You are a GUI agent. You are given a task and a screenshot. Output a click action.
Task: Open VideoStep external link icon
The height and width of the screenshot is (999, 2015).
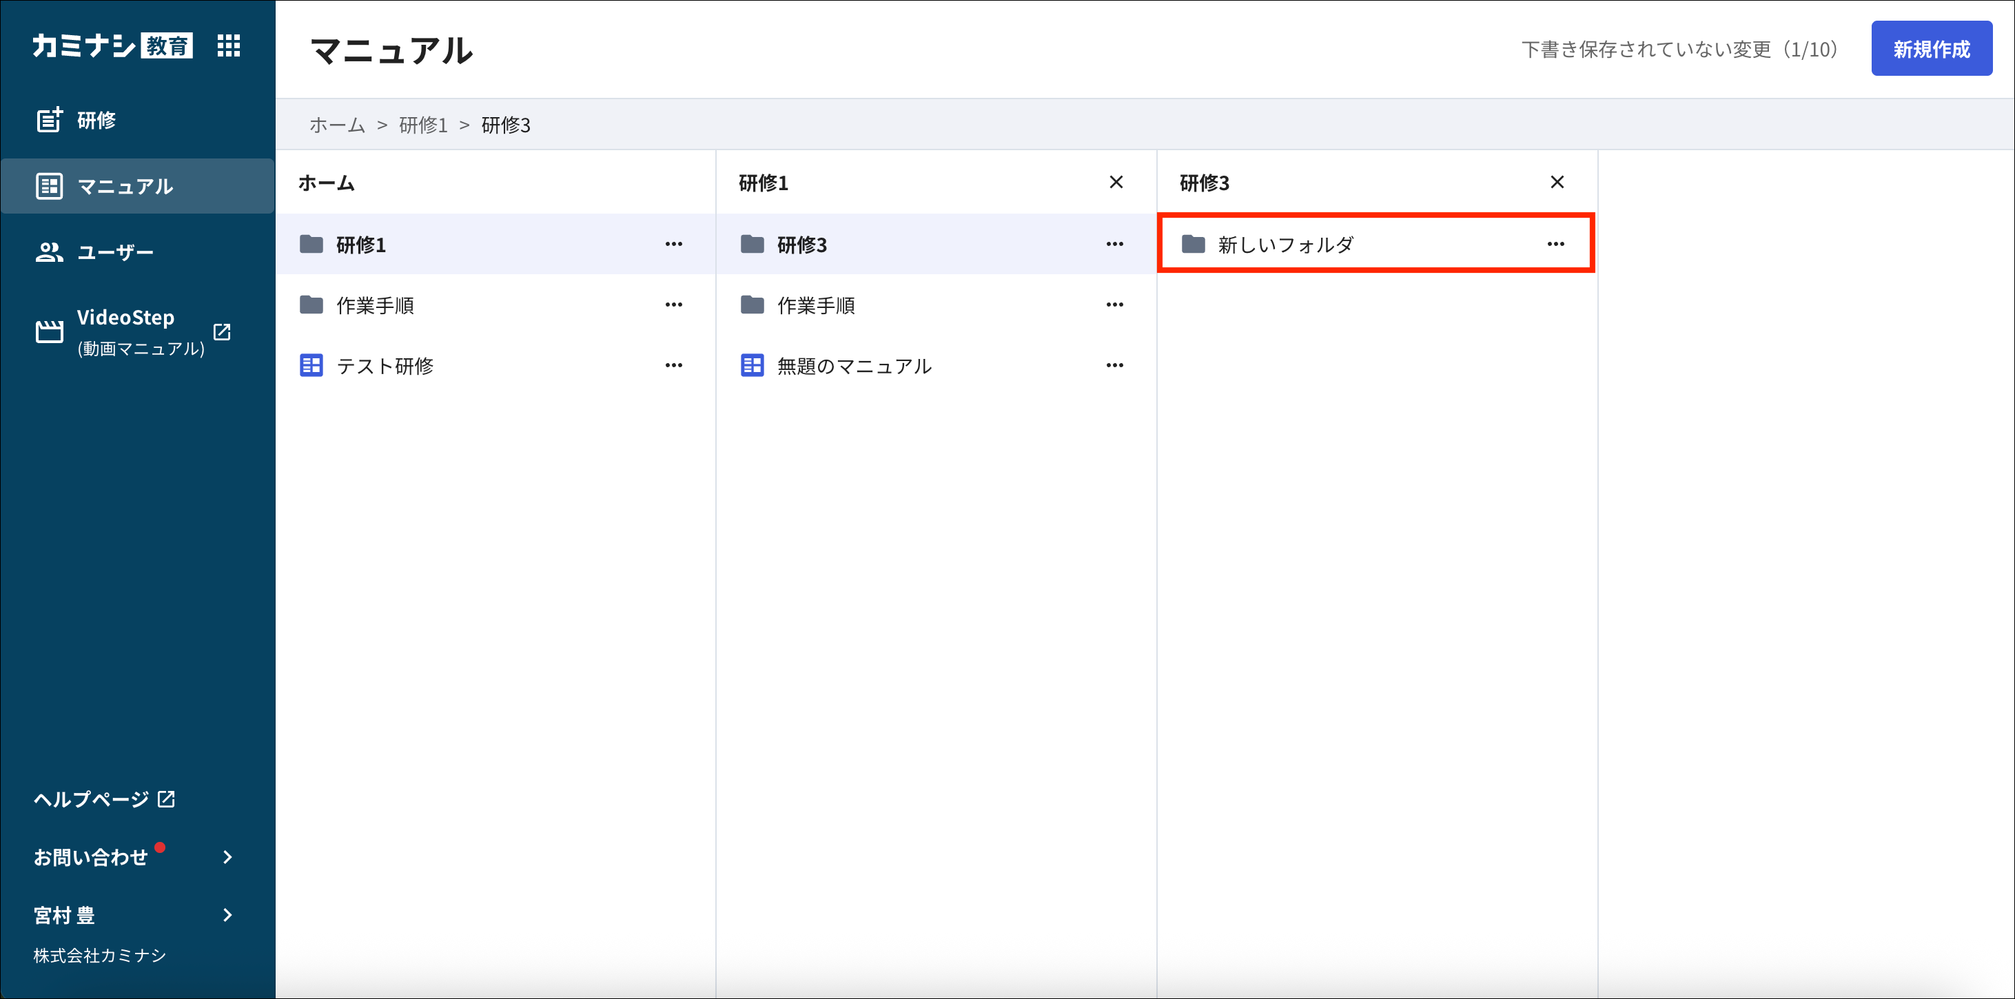click(x=222, y=331)
